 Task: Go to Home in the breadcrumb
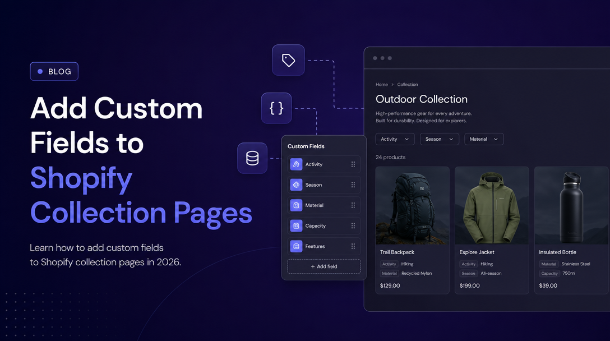382,85
